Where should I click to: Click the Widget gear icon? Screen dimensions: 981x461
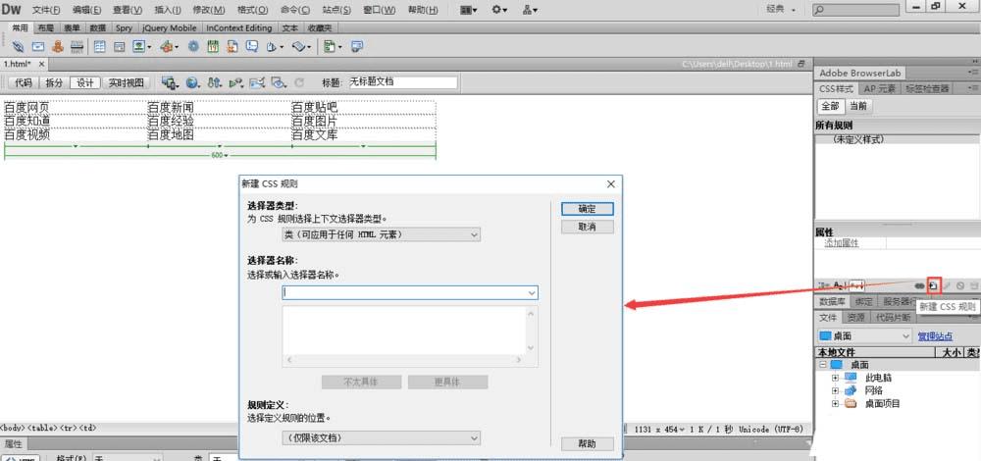(x=193, y=46)
